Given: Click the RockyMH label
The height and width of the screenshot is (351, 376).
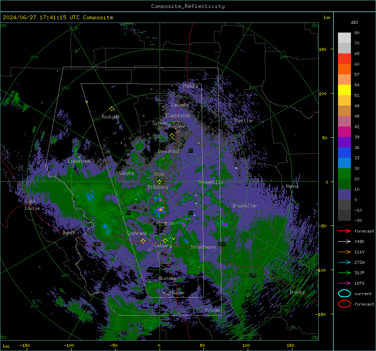Looking at the screenshot, I should 110,117.
